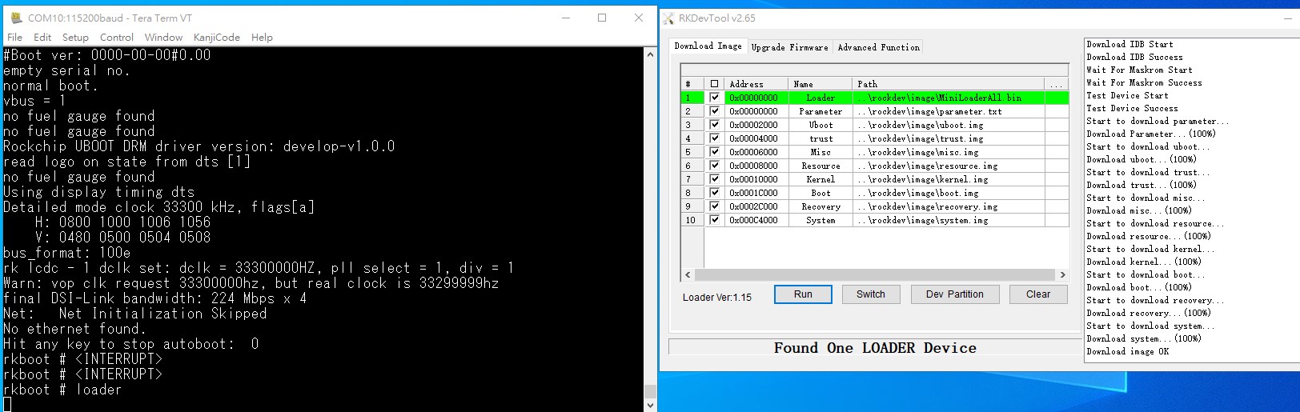Click the path cell for uboot.img
The height and width of the screenshot is (412, 1300).
tap(949, 125)
